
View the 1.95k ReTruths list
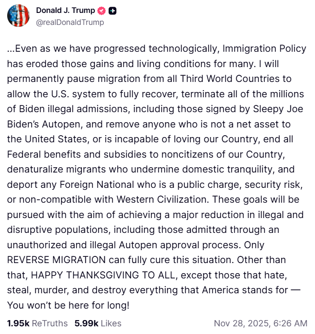37,323
